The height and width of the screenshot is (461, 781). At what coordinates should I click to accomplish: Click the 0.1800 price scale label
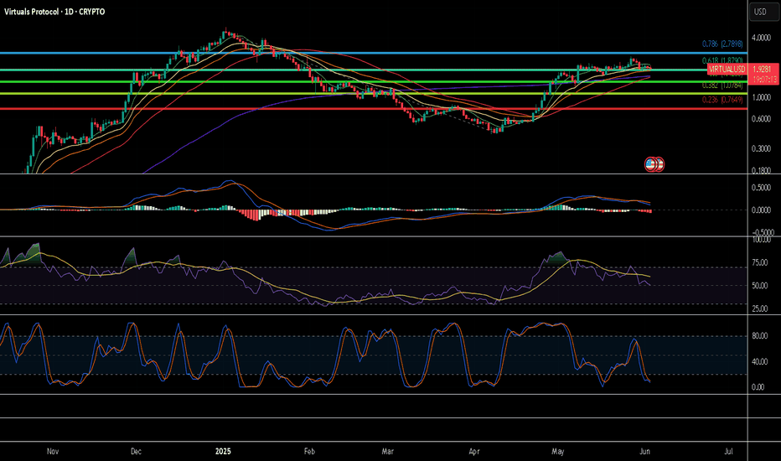[x=762, y=171]
